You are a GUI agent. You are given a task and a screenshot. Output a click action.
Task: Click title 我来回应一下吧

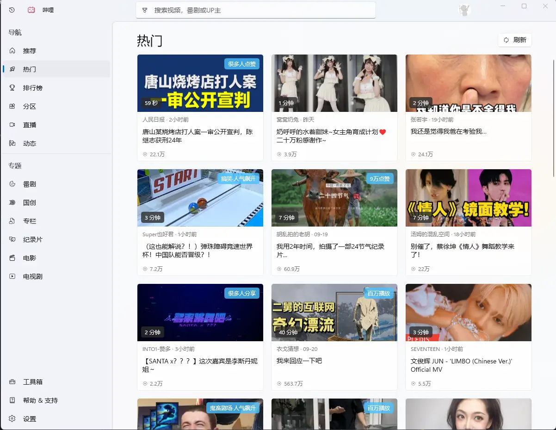pyautogui.click(x=299, y=361)
